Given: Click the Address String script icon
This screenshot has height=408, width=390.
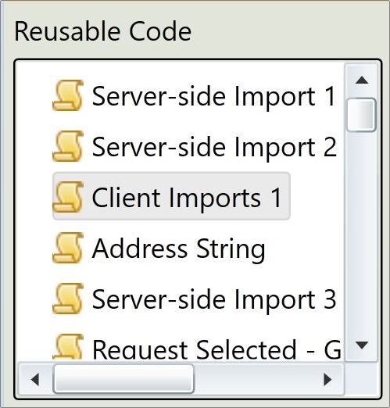Looking at the screenshot, I should [x=68, y=248].
